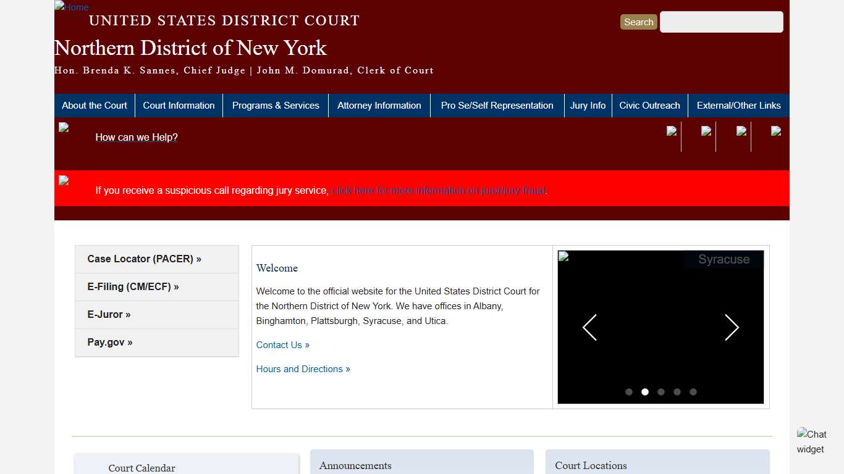
Task: Click the Search button
Action: coord(638,22)
